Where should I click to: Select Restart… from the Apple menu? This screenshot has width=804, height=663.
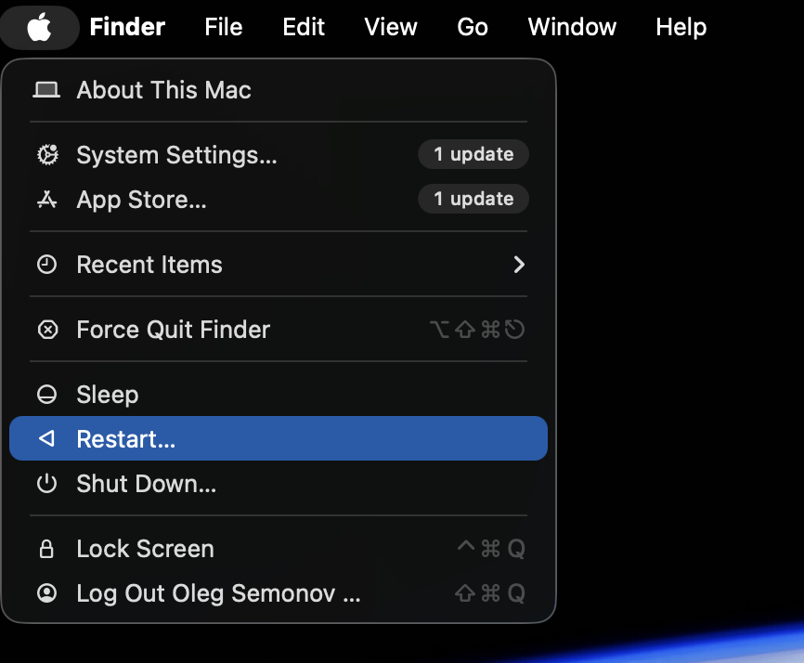(126, 439)
